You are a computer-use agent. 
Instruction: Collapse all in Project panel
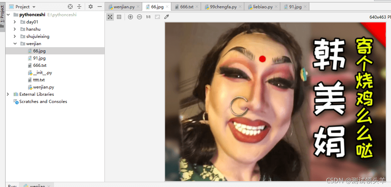coord(79,7)
